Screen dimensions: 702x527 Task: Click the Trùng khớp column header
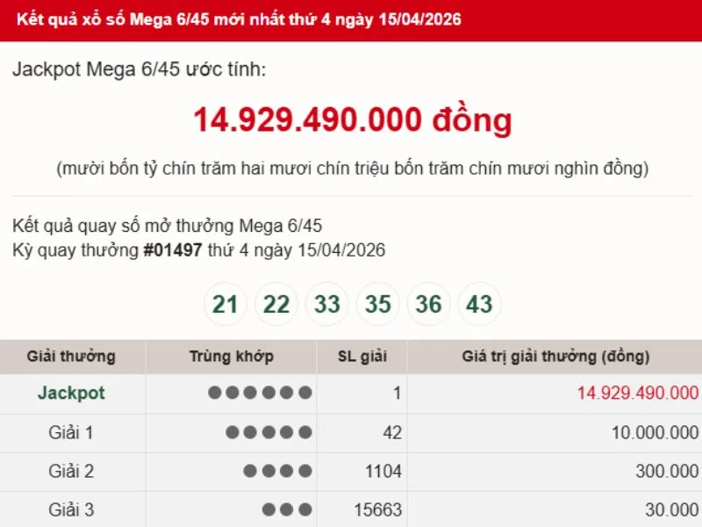(x=231, y=357)
